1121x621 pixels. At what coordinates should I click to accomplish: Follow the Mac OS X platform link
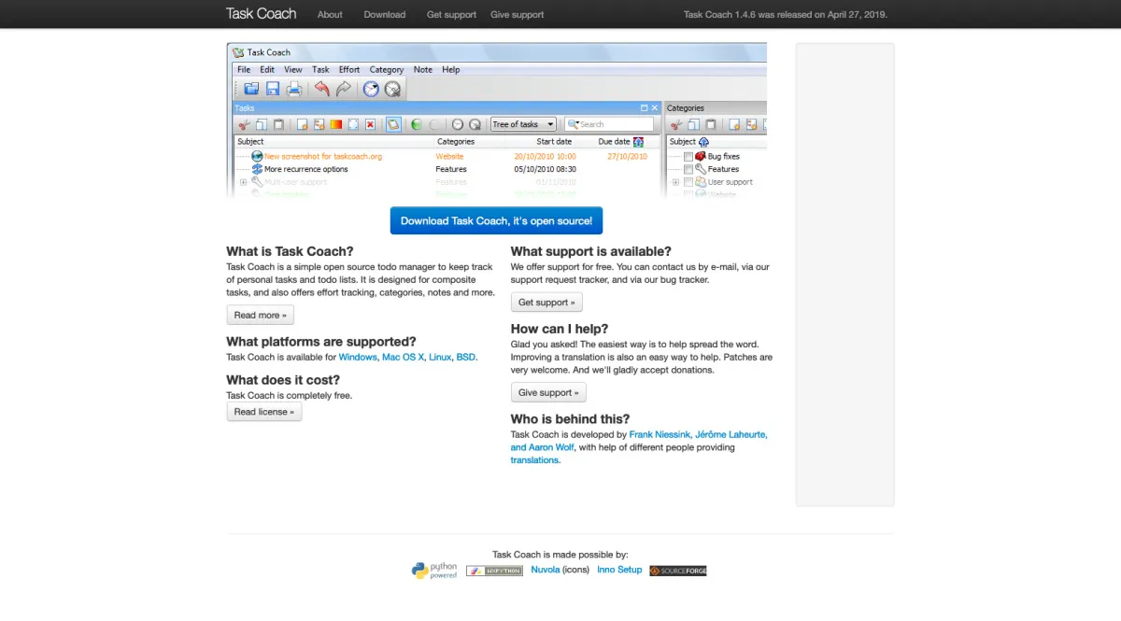(x=403, y=358)
